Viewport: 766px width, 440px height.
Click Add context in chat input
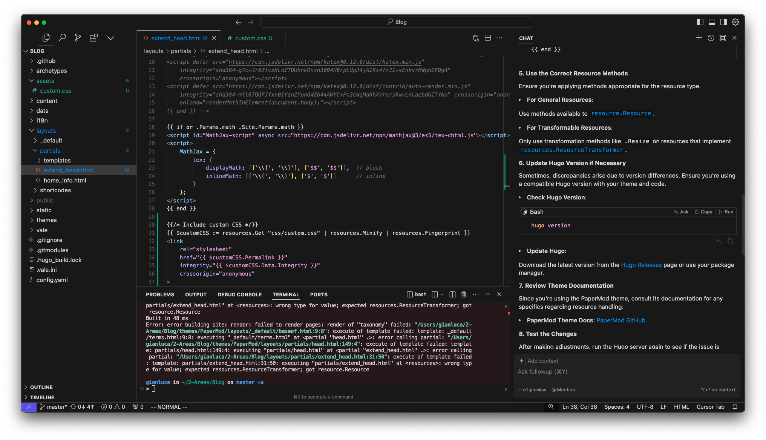tap(538, 361)
